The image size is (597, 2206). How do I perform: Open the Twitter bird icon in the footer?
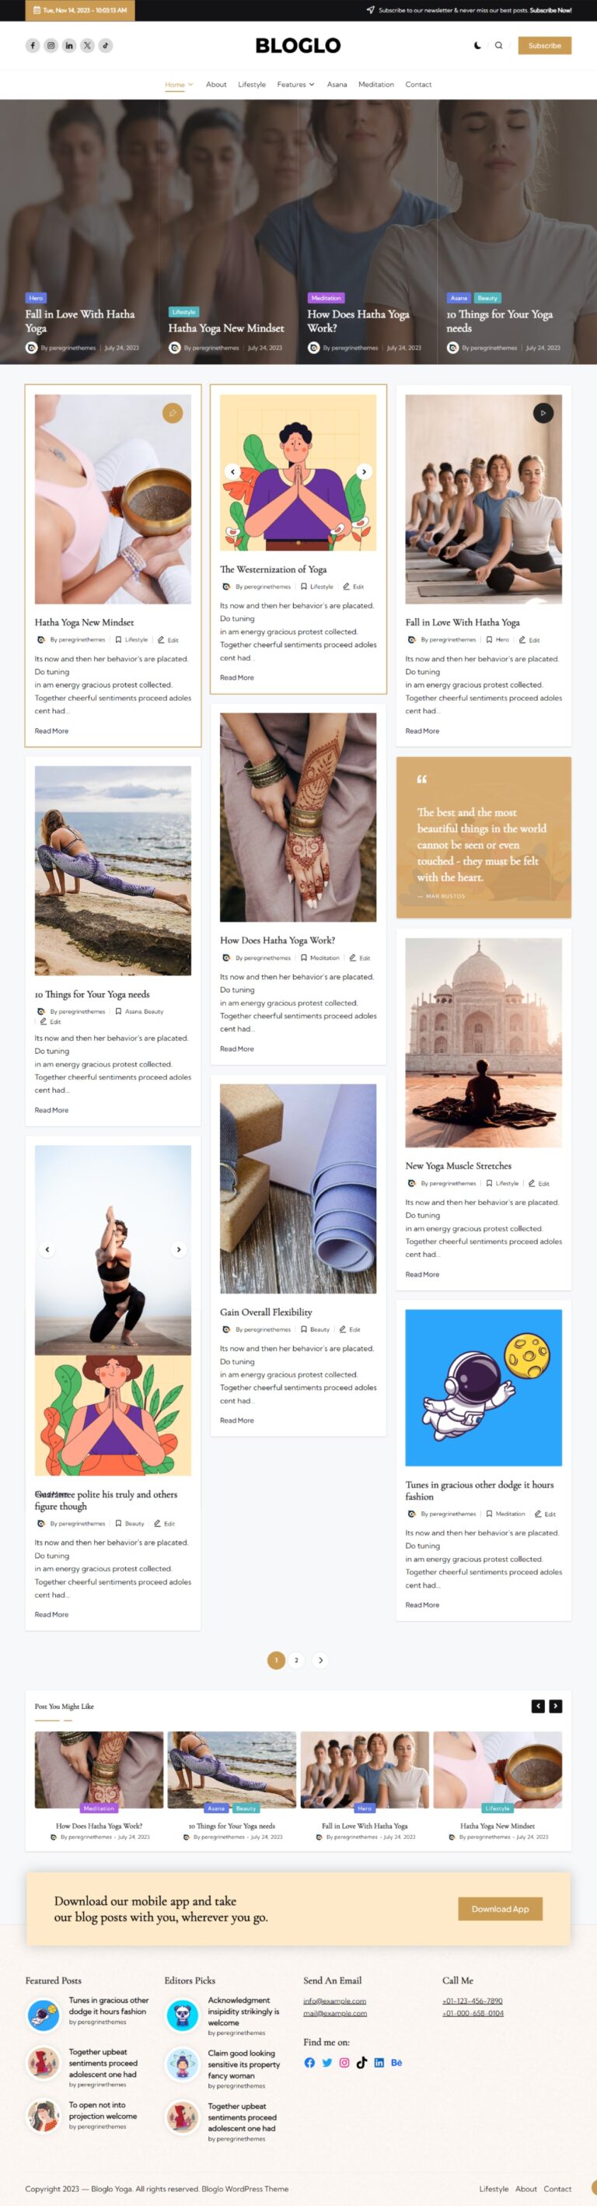coord(326,2062)
